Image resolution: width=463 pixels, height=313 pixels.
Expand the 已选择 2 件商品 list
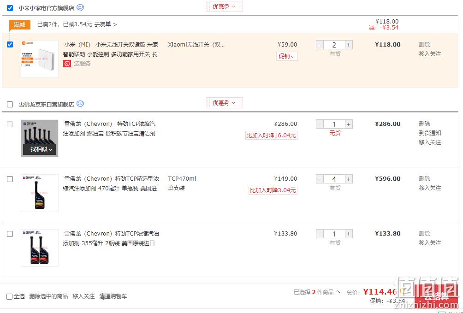[x=317, y=292]
